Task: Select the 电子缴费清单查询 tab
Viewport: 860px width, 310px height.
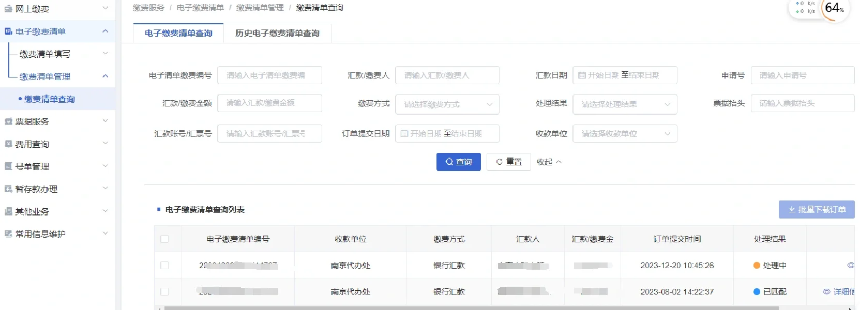Action: point(178,33)
